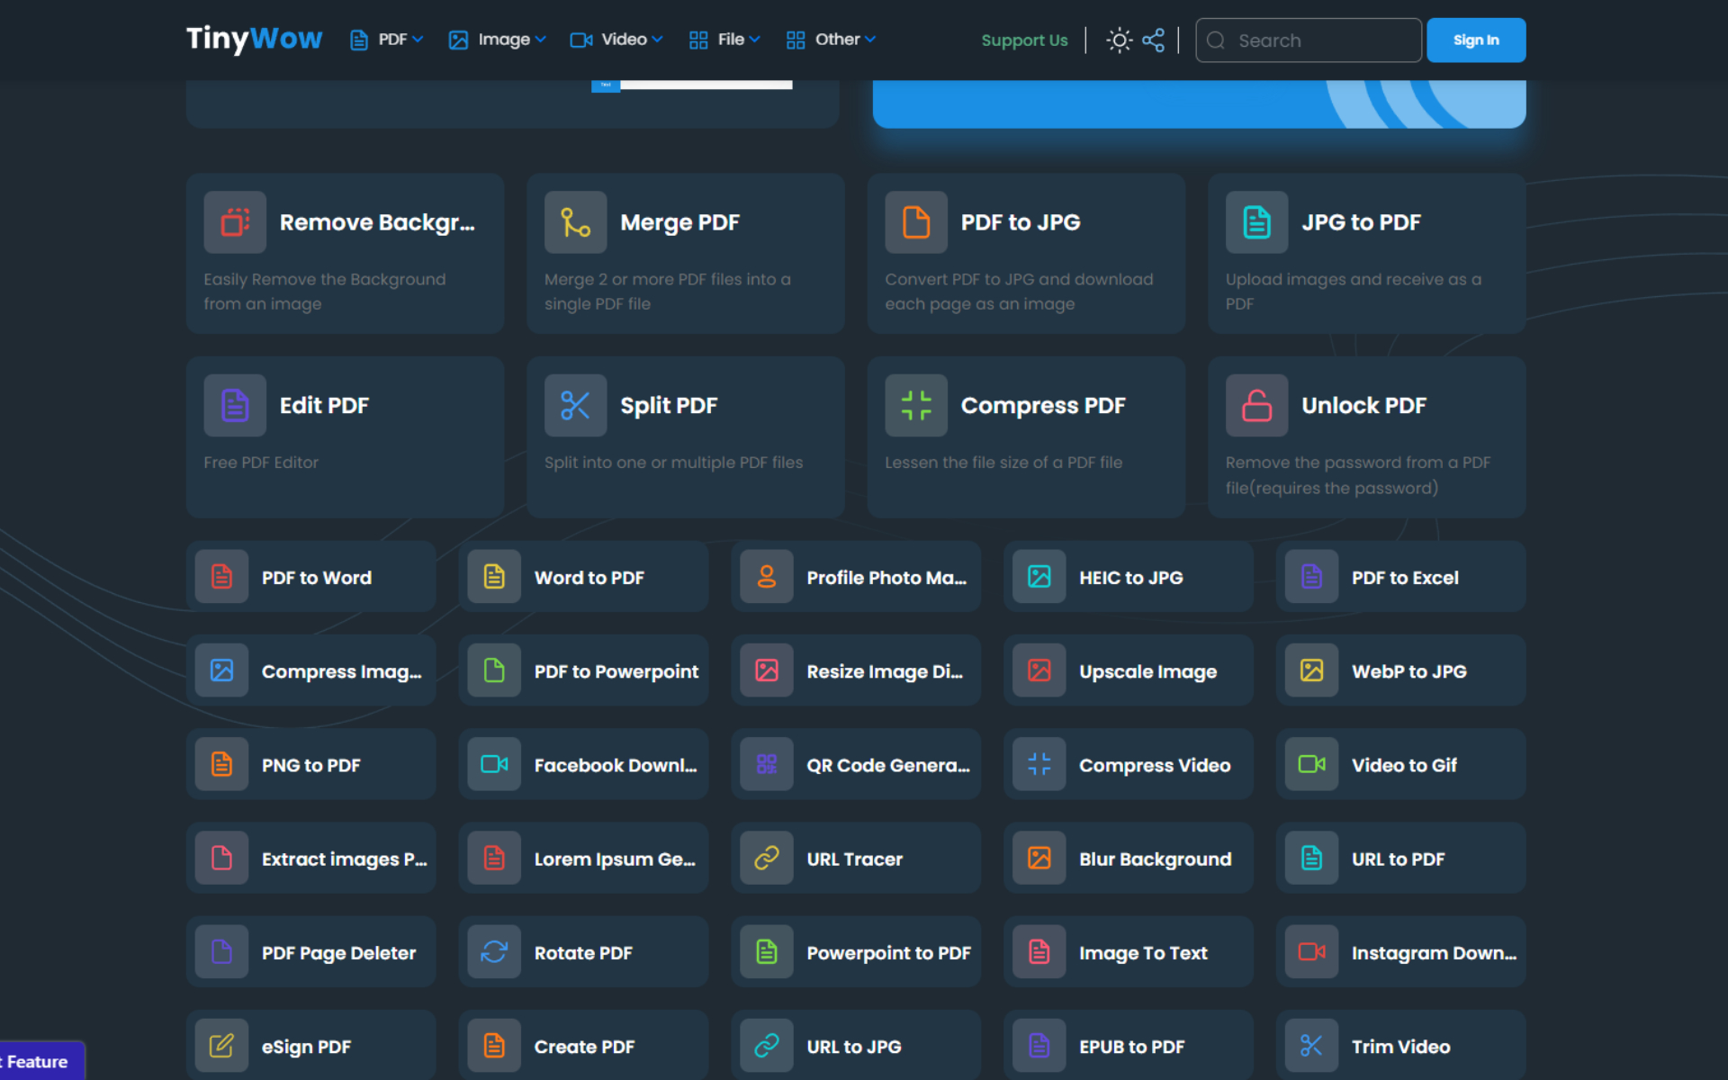Screen dimensions: 1728x1080
Task: Open the Edit PDF icon
Action: click(235, 405)
